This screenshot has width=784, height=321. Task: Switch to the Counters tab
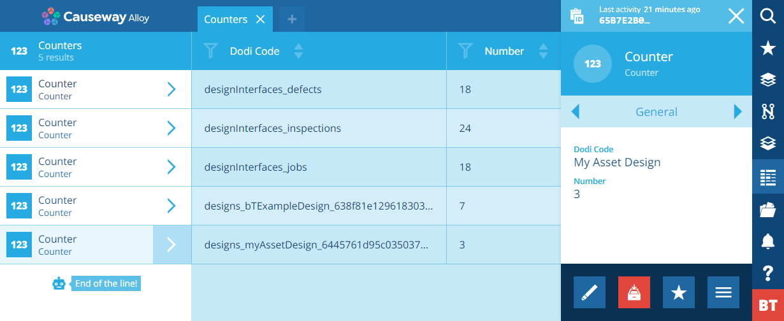point(226,19)
